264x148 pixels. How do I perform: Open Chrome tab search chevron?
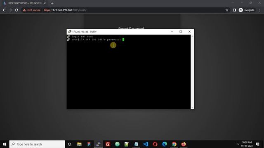tap(233, 3)
